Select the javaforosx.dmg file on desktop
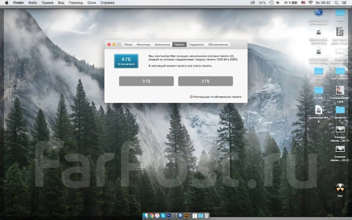The width and height of the screenshot is (352, 220). click(318, 110)
